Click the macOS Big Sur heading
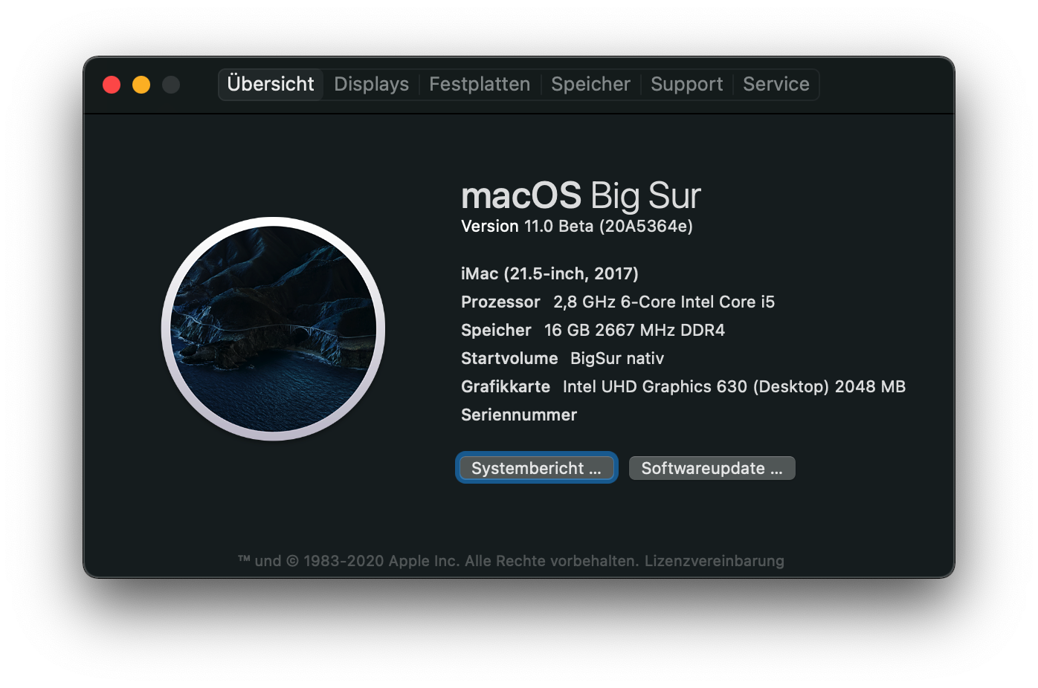Image resolution: width=1038 pixels, height=688 pixels. [x=581, y=195]
